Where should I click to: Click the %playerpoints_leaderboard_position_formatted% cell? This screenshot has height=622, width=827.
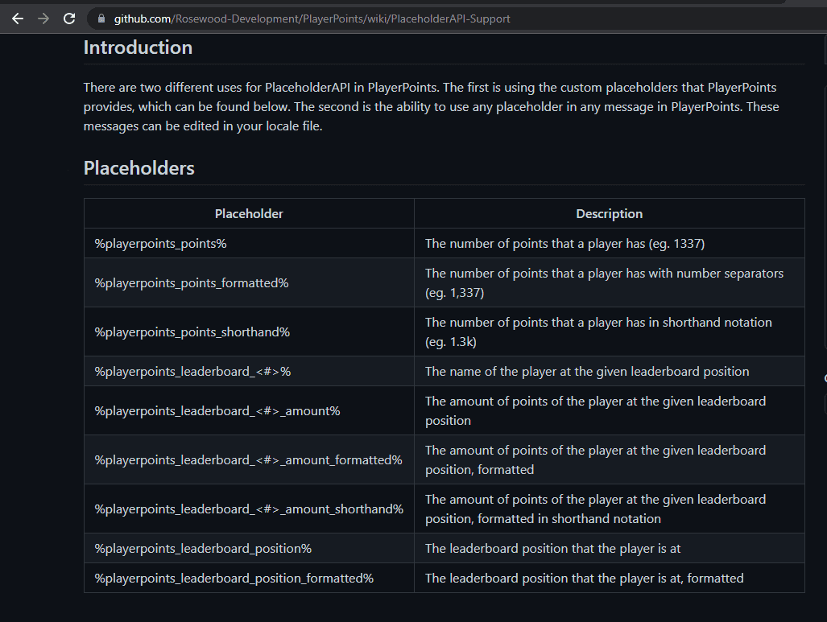tap(234, 578)
